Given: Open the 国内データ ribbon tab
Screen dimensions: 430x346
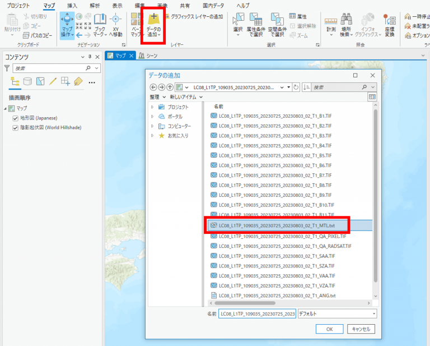Looking at the screenshot, I should 213,6.
